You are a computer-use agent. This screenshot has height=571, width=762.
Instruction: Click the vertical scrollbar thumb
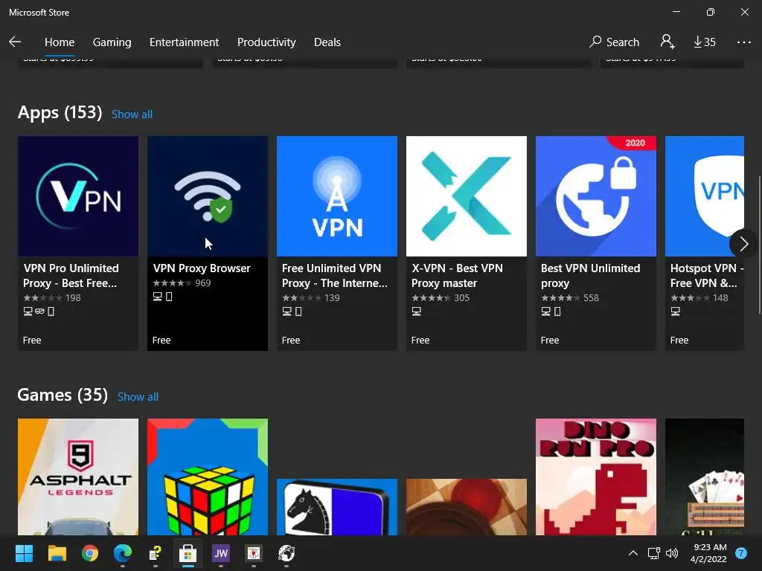[759, 245]
